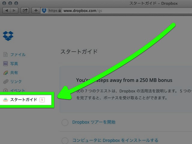Click the document icon beside ファイル
The width and height of the screenshot is (192, 144).
pos(5,55)
